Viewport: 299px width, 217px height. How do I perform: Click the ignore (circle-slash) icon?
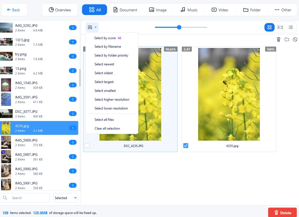[x=295, y=39]
